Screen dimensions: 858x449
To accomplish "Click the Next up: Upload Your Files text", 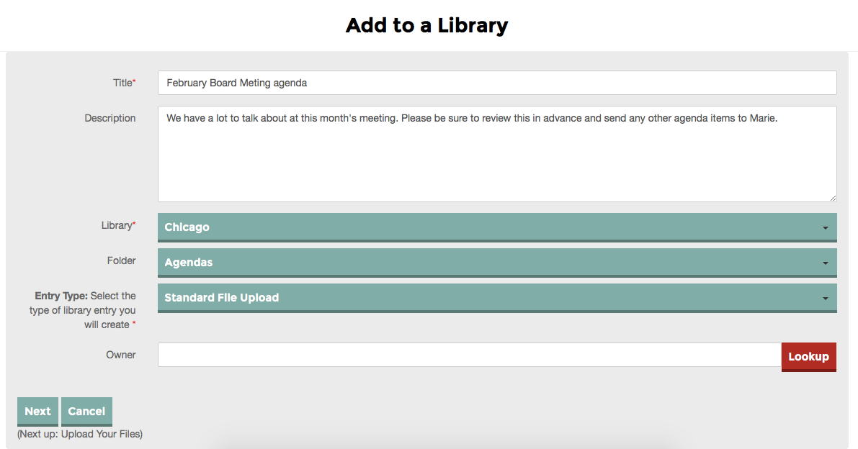I will [x=79, y=434].
